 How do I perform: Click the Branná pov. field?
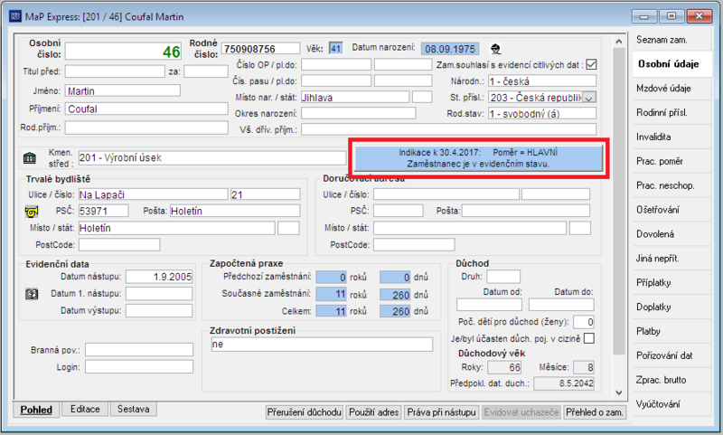tap(139, 350)
